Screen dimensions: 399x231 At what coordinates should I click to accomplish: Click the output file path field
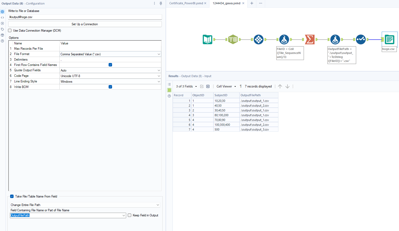pyautogui.click(x=85, y=17)
